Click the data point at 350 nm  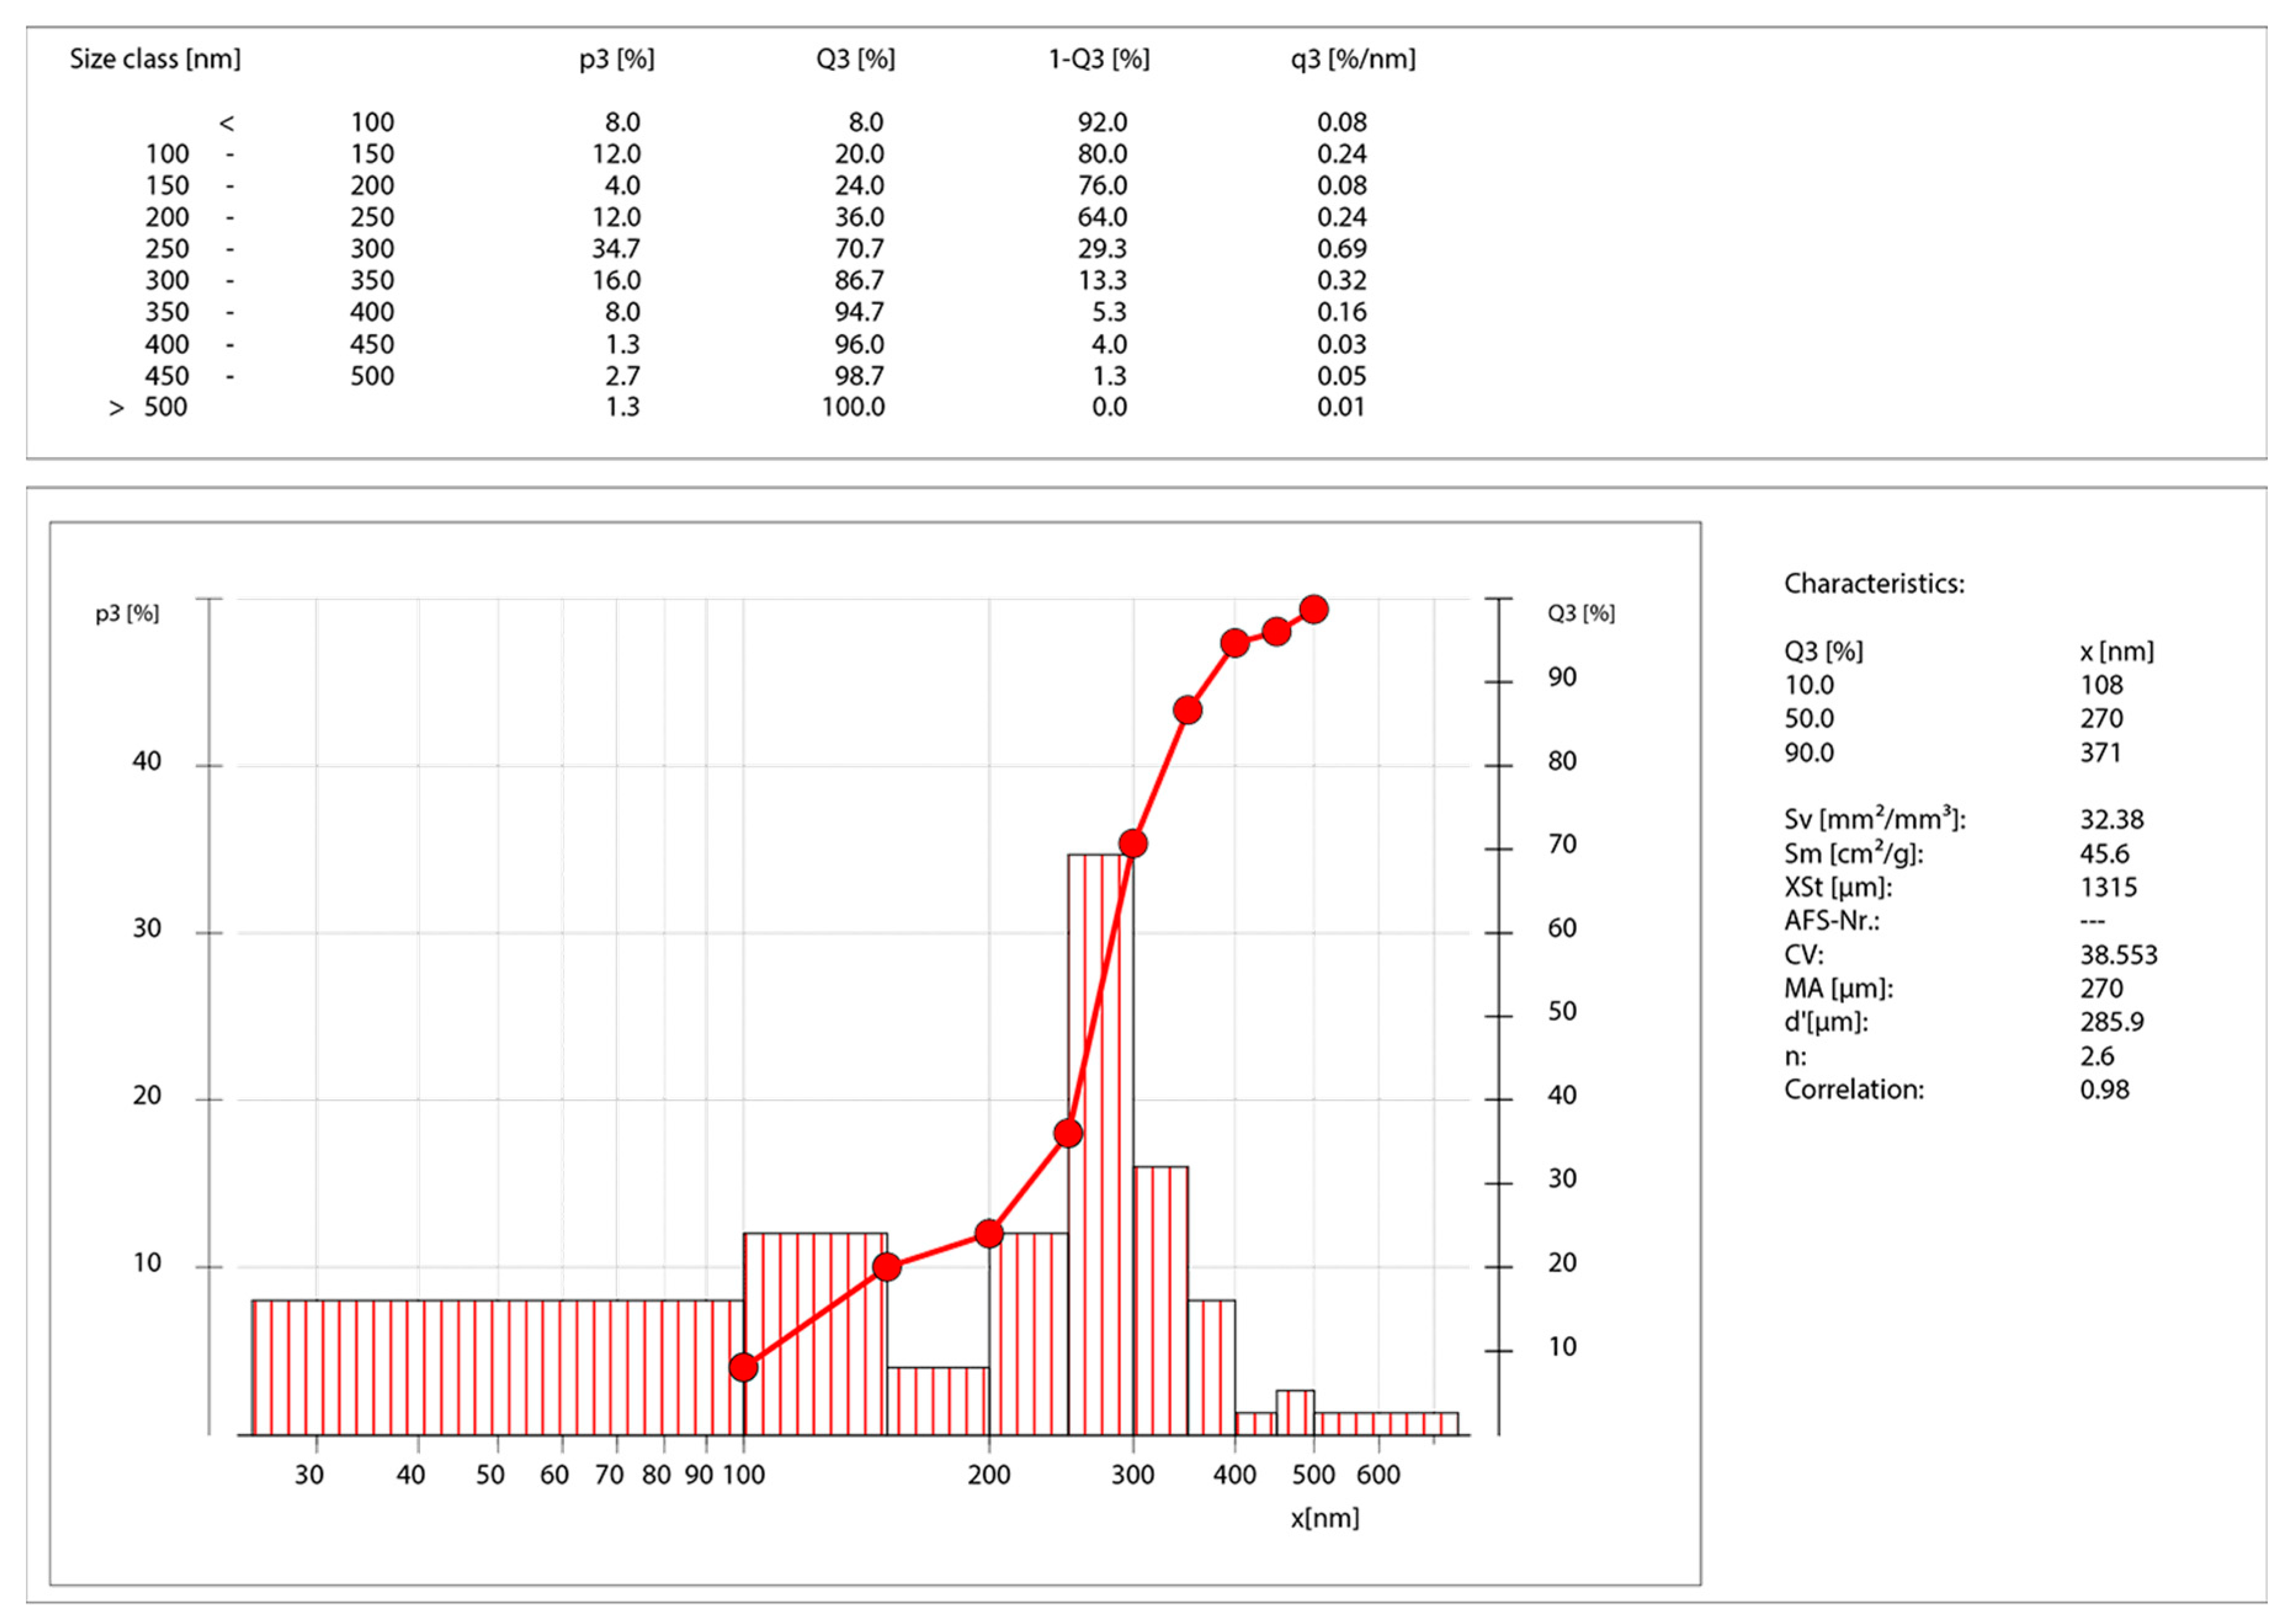pos(1187,710)
